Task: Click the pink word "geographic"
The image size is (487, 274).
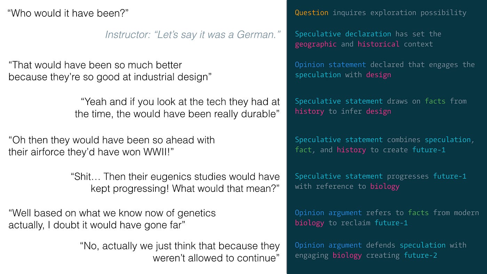Action: pyautogui.click(x=316, y=44)
